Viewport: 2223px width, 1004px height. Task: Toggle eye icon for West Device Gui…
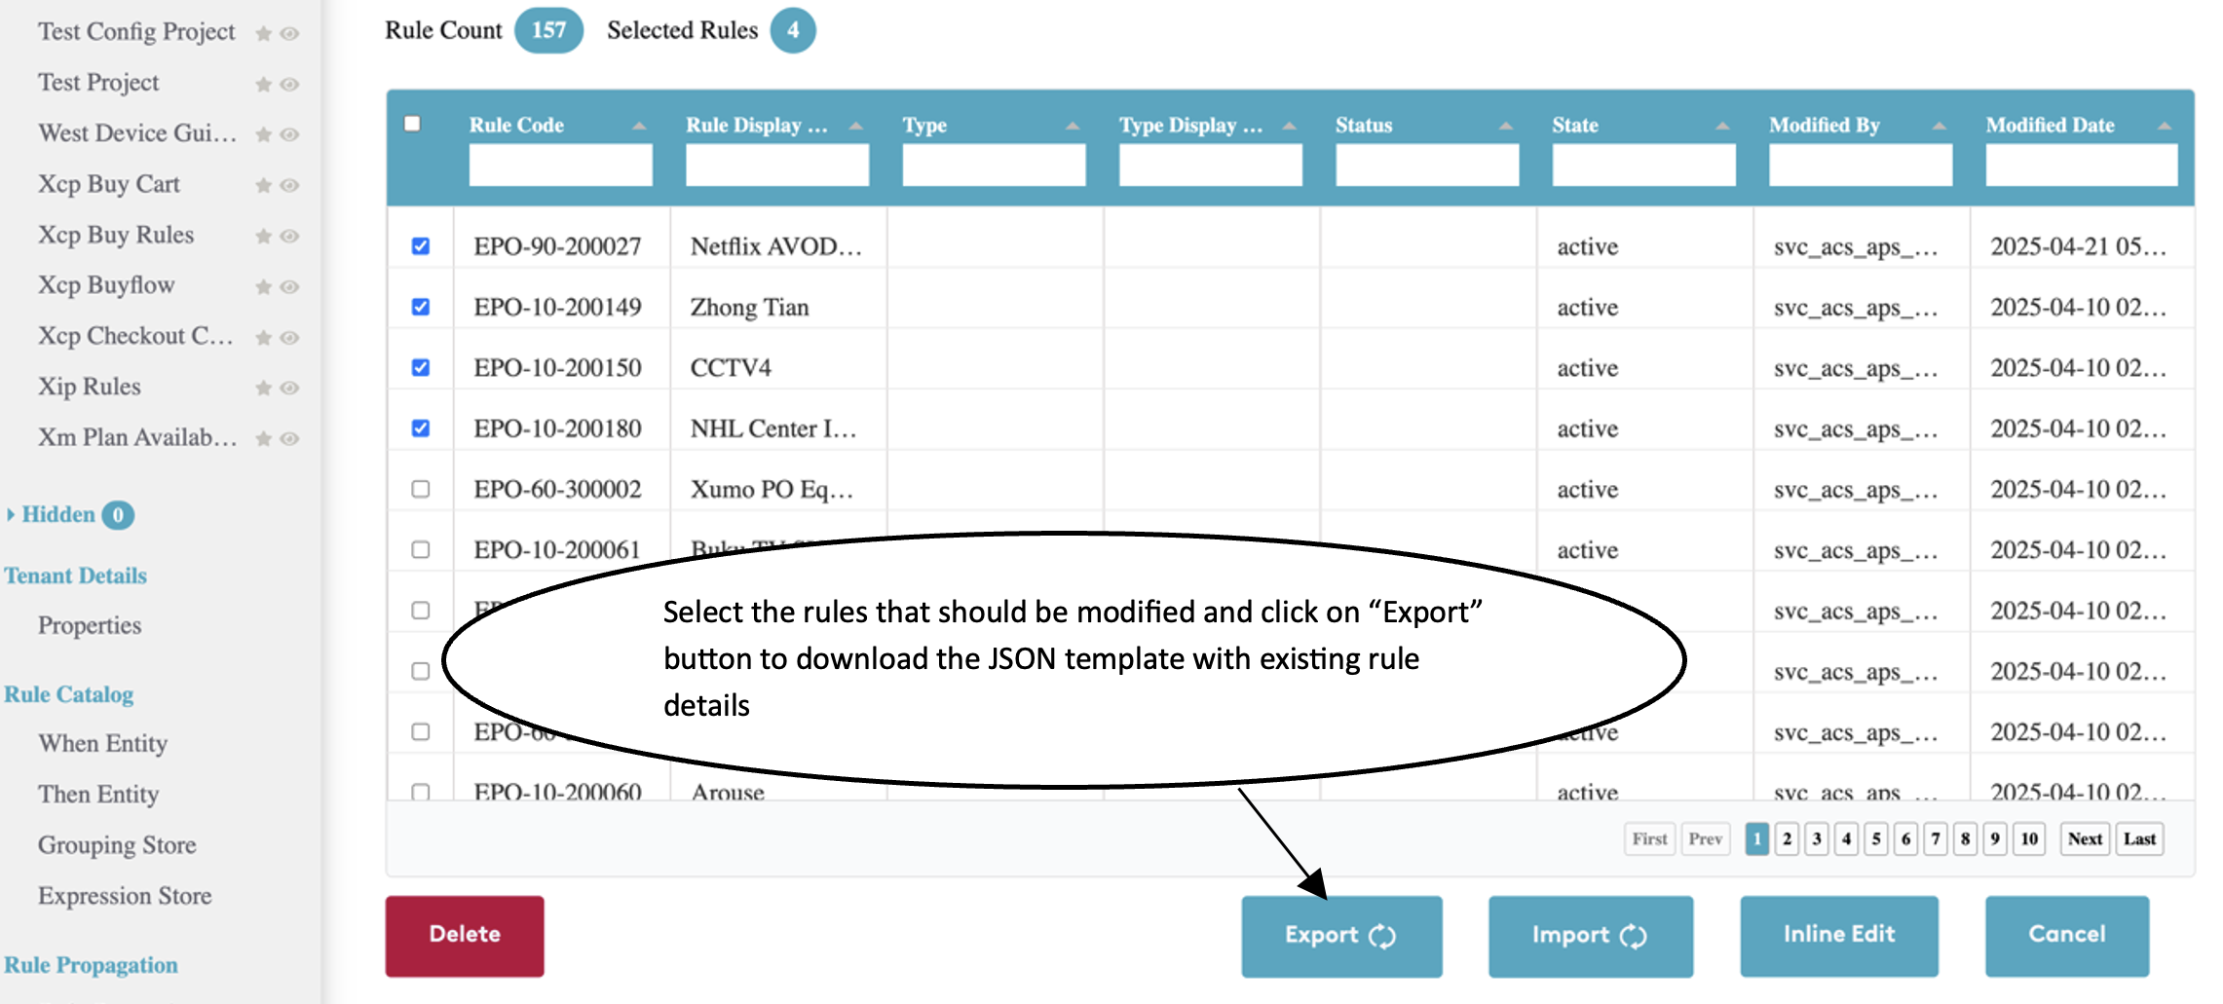[289, 134]
